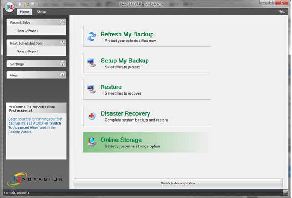Click the Online Storage globe icon
This screenshot has width=292, height=198.
(x=92, y=142)
